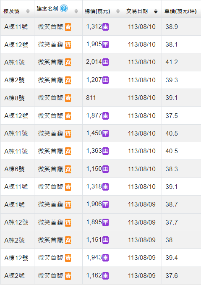201x285 pixels.
Task: Click the purple 車 icon beside 1,943
Action: point(106,258)
